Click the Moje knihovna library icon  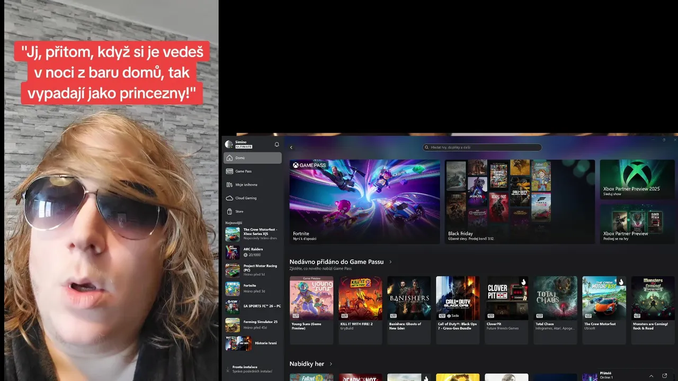(229, 185)
